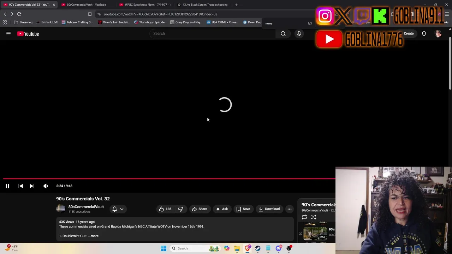The width and height of the screenshot is (452, 254).
Task: Skip to previous video in playlist
Action: pos(20,186)
